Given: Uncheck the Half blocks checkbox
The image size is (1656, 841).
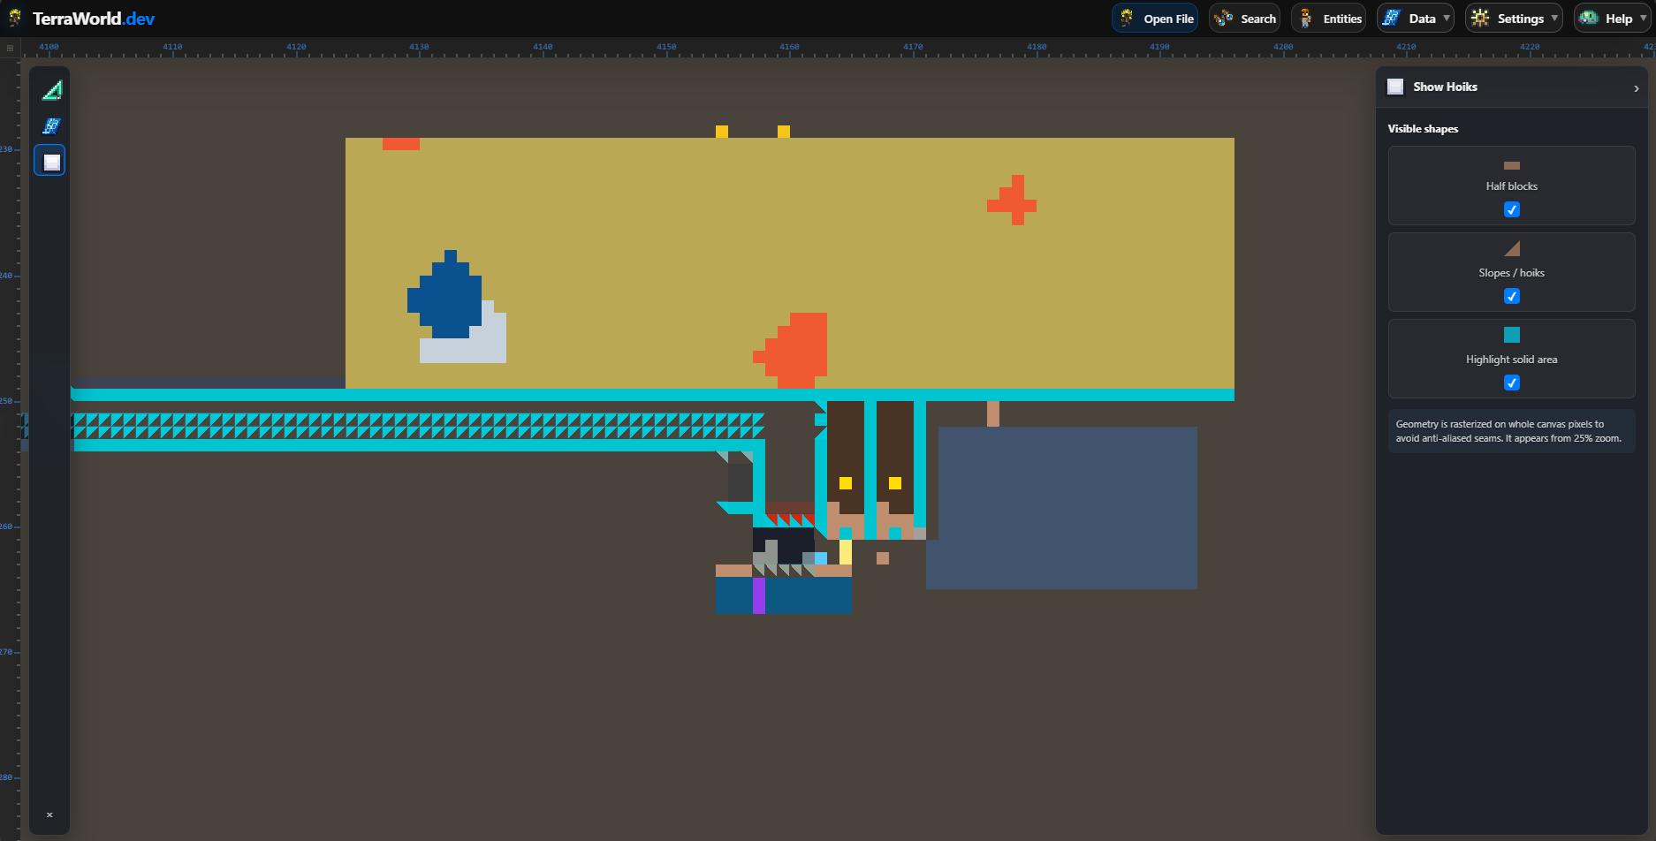Looking at the screenshot, I should tap(1512, 209).
